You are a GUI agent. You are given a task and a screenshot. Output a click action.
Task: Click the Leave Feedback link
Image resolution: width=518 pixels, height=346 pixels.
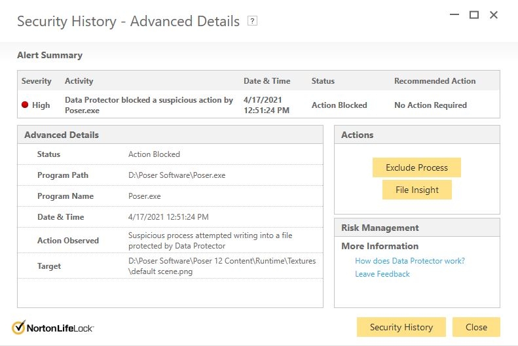pyautogui.click(x=382, y=274)
